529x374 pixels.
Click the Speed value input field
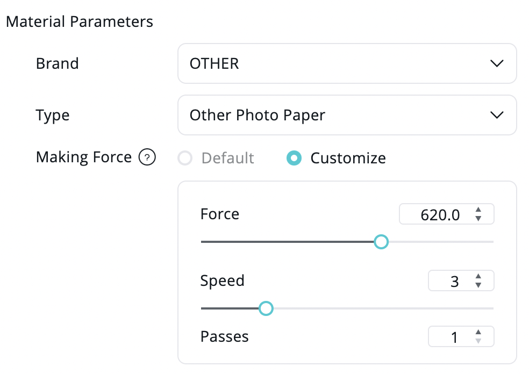452,282
